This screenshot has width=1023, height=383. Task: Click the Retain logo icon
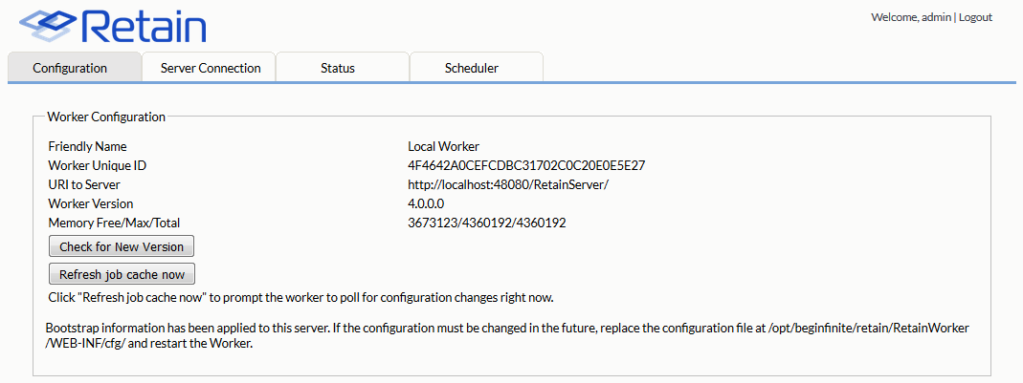pos(47,26)
